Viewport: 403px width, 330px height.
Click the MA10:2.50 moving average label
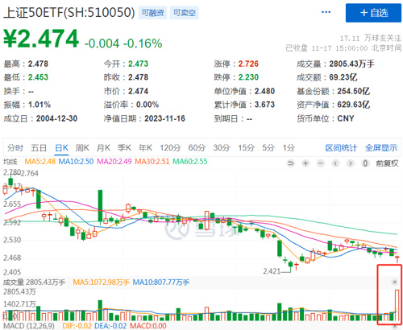76,162
